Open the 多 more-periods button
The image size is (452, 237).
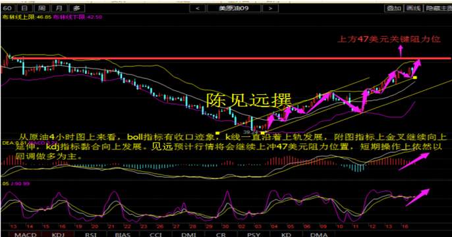point(76,8)
